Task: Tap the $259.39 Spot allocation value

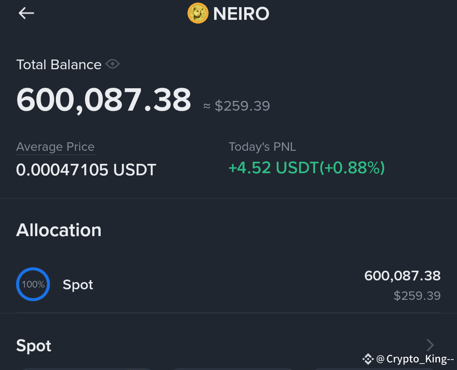Action: pyautogui.click(x=417, y=296)
